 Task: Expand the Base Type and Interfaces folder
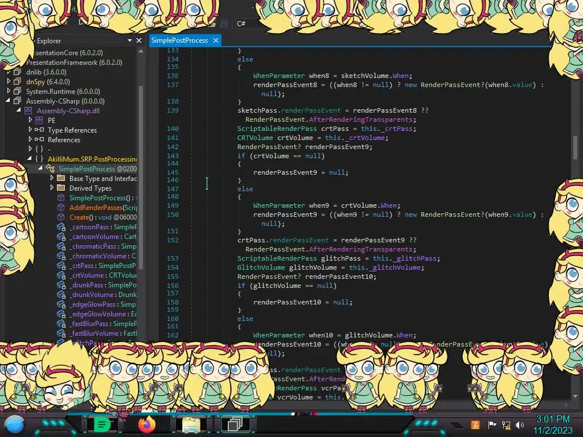coord(51,178)
